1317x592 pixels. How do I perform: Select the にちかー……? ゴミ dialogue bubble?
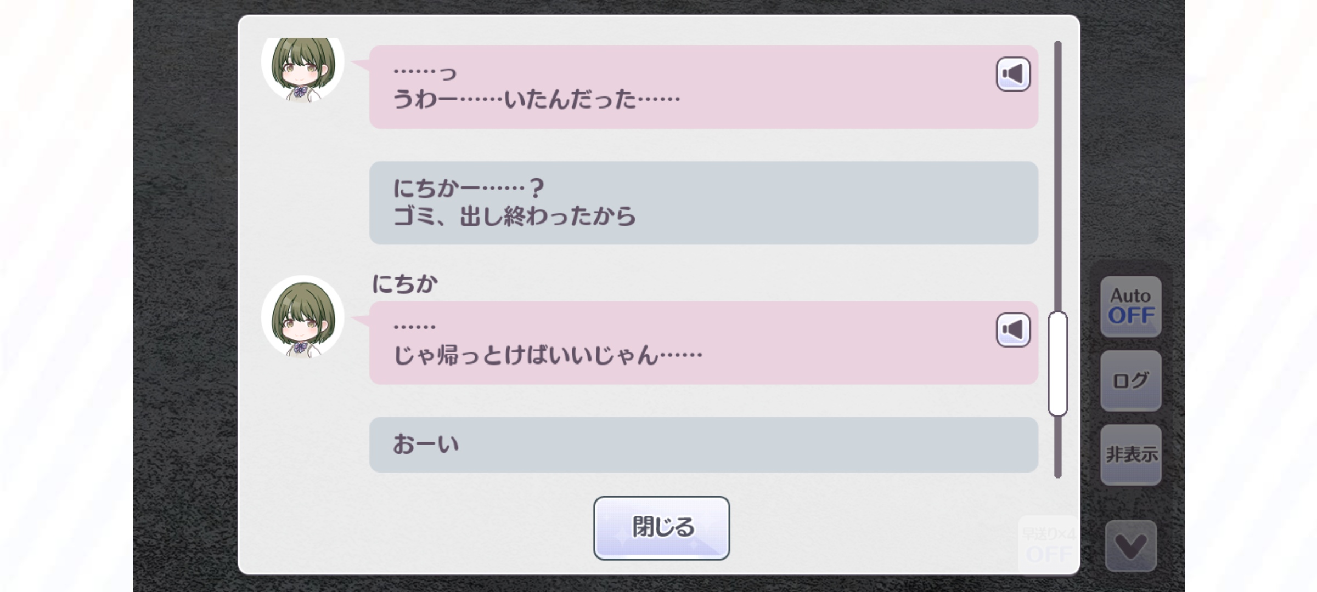[x=703, y=203]
